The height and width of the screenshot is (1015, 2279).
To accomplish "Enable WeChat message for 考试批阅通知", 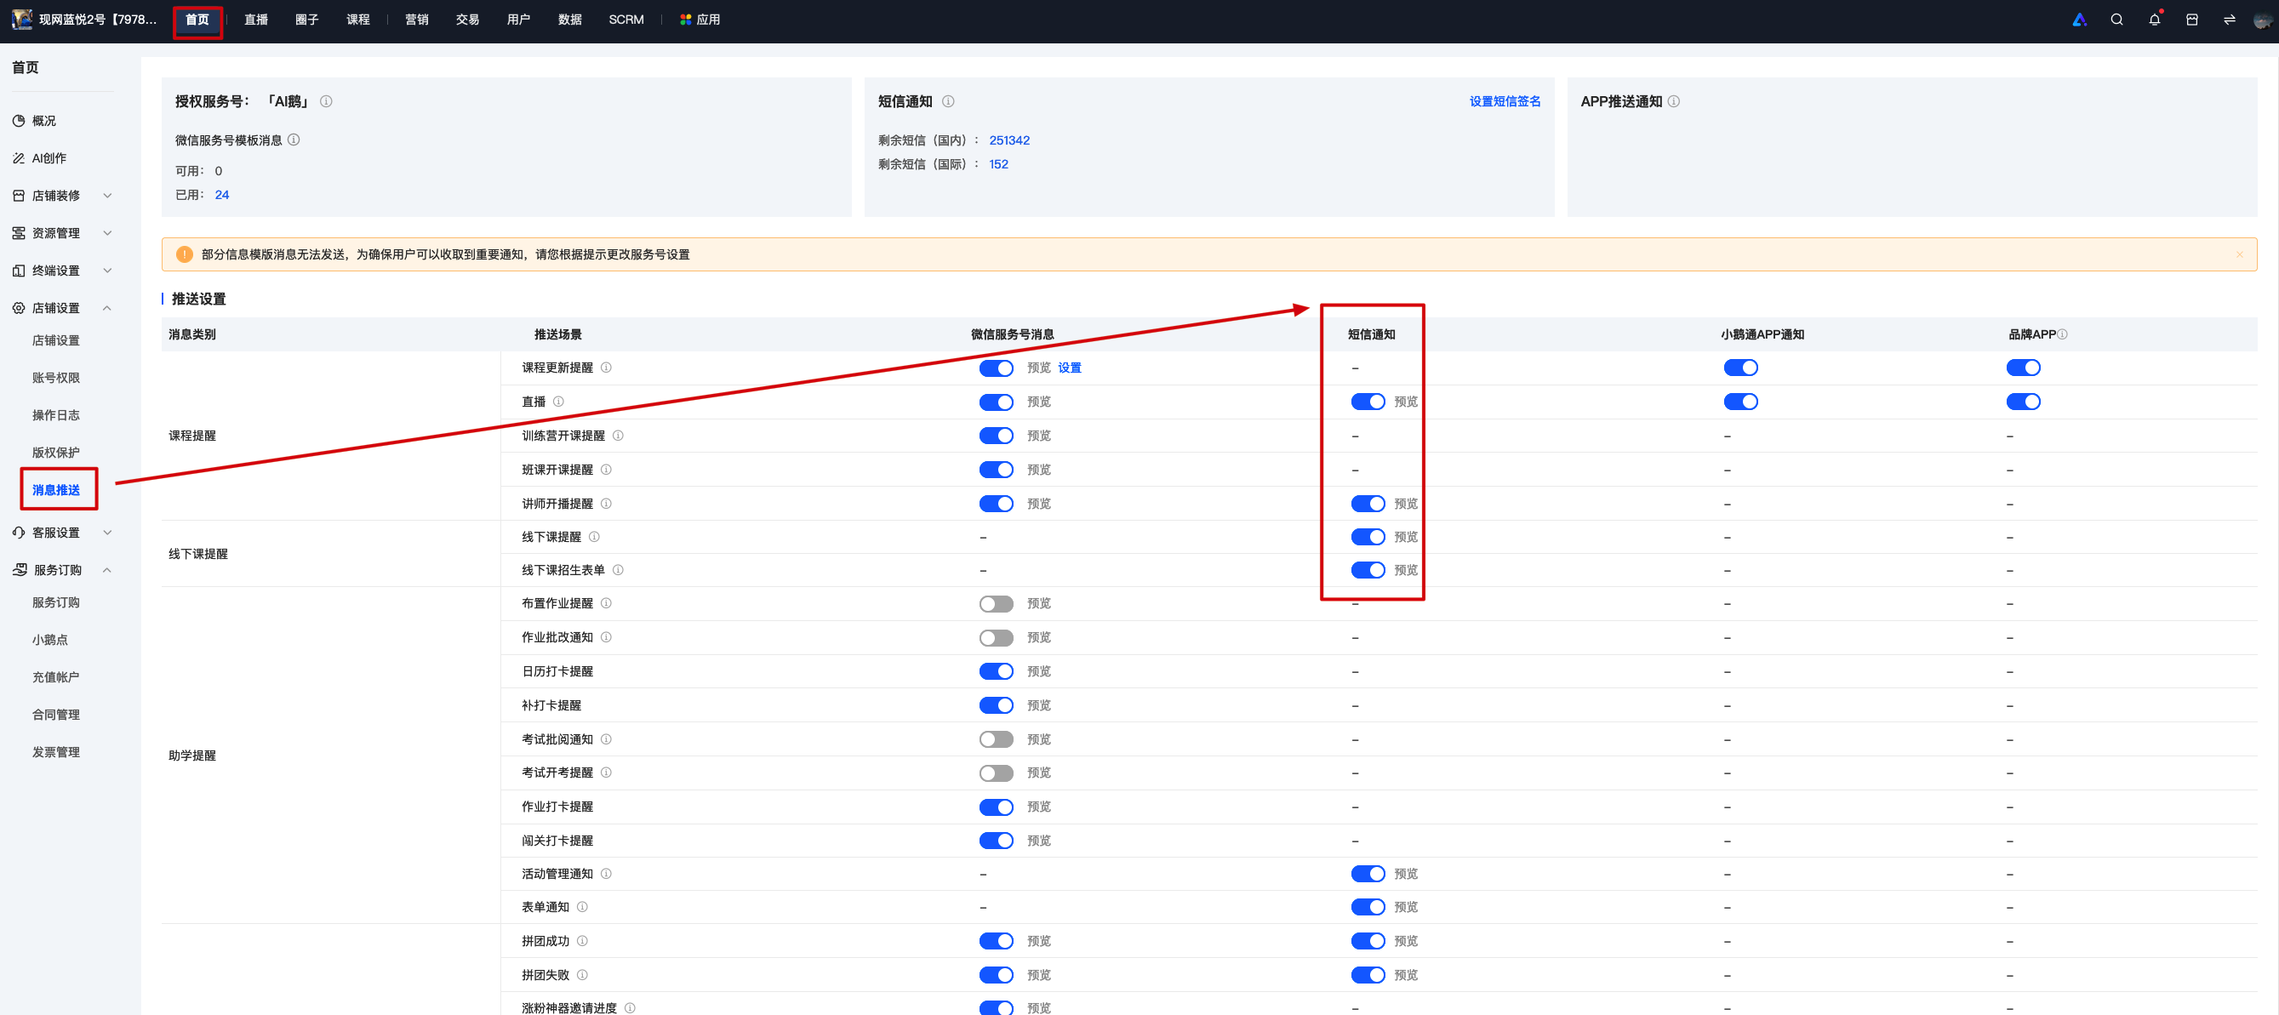I will click(997, 739).
